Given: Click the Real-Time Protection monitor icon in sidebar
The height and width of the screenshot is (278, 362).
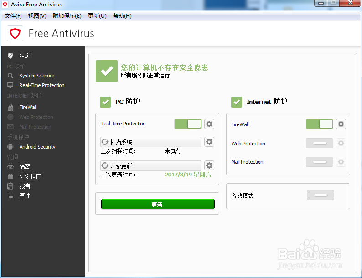Looking at the screenshot, I should click(10, 85).
